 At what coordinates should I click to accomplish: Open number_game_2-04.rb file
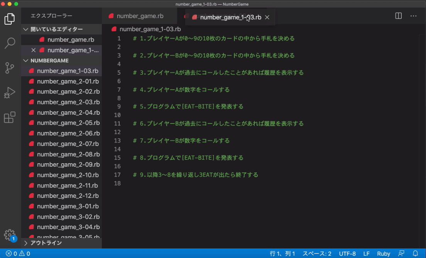tap(61, 112)
